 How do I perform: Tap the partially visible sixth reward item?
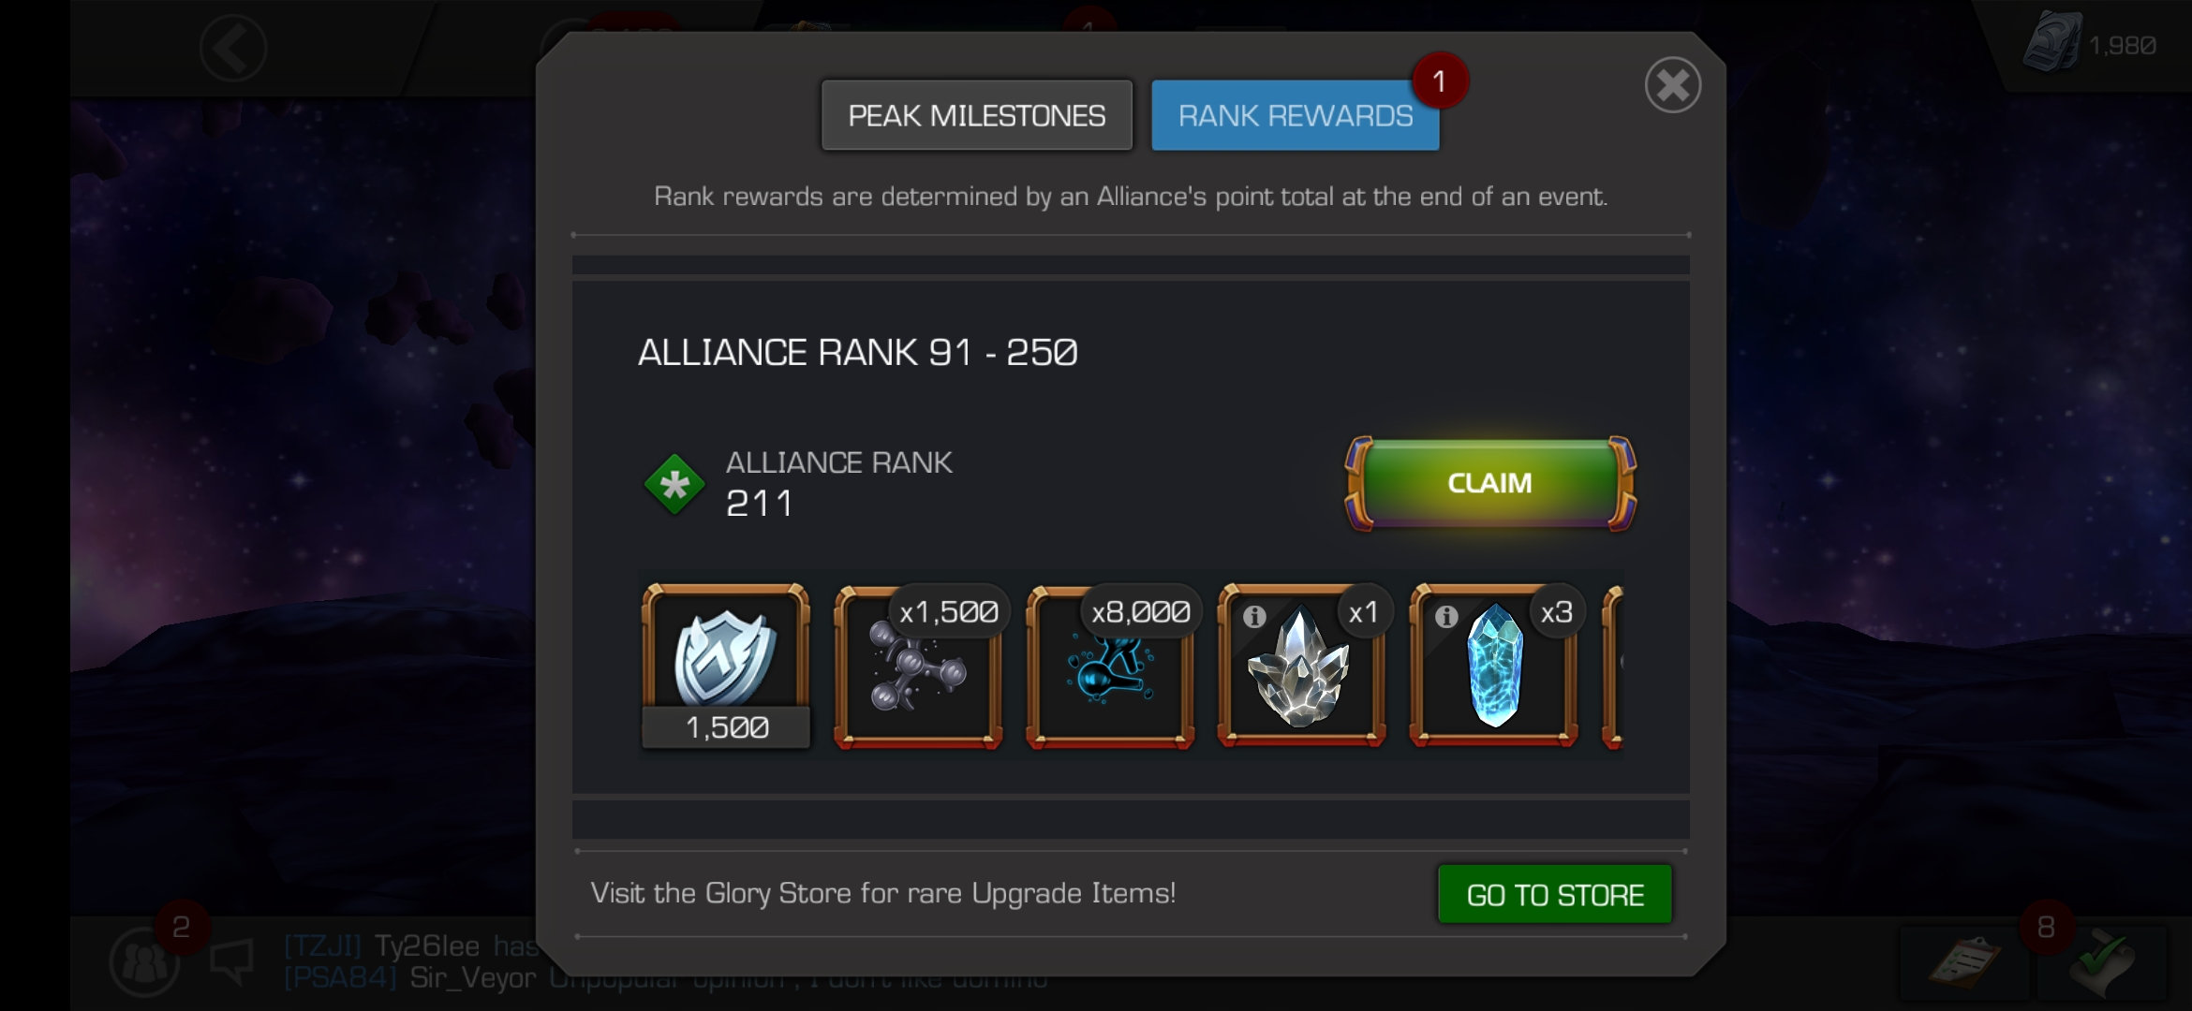(x=1613, y=667)
